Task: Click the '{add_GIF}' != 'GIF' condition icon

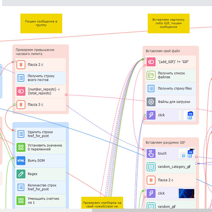Action: (x=151, y=62)
